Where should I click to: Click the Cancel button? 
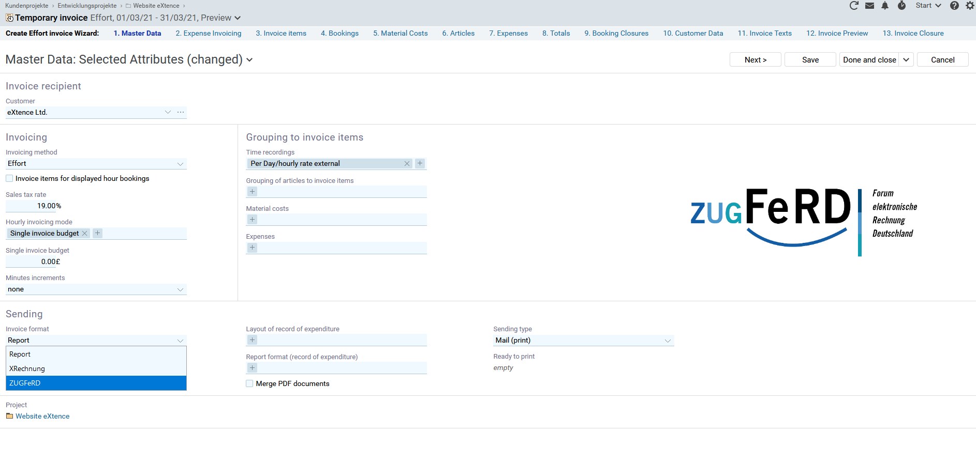(x=943, y=59)
